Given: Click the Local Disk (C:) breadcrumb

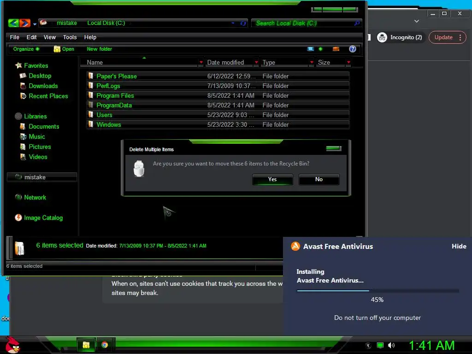Looking at the screenshot, I should tap(106, 23).
